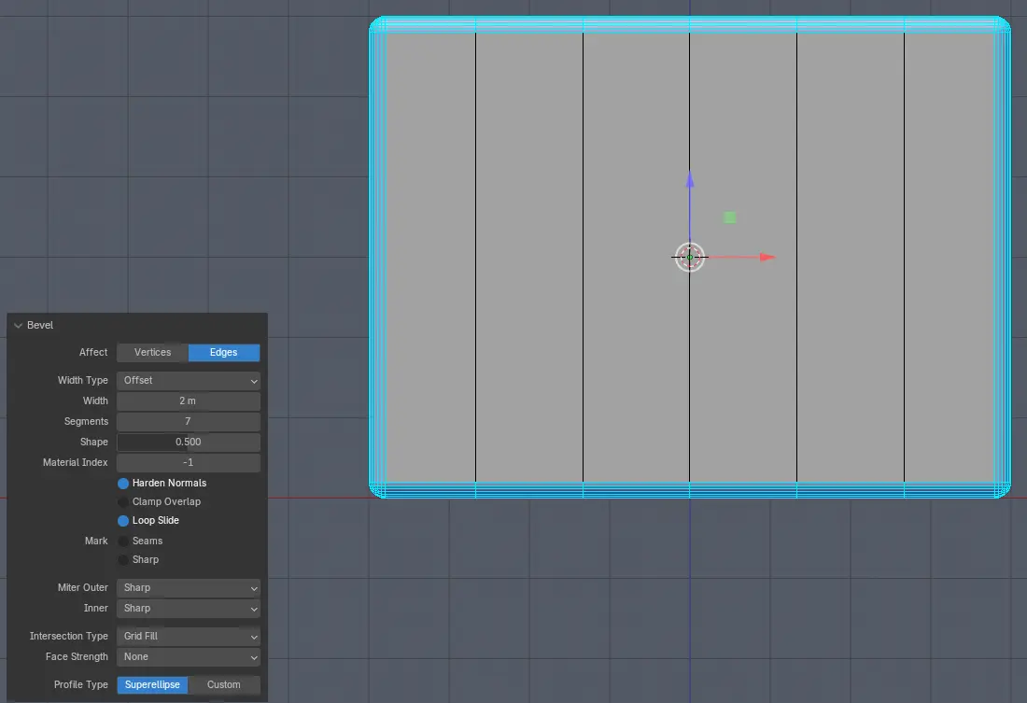The width and height of the screenshot is (1027, 703).
Task: Click the red X-axis gizmo arrow
Action: tap(766, 257)
